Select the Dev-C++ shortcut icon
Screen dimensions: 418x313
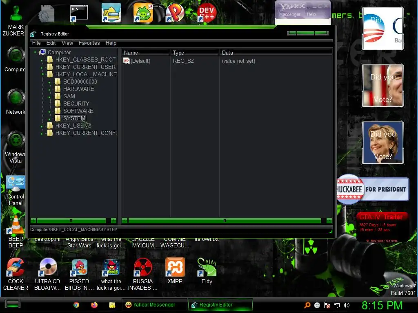pyautogui.click(x=207, y=13)
